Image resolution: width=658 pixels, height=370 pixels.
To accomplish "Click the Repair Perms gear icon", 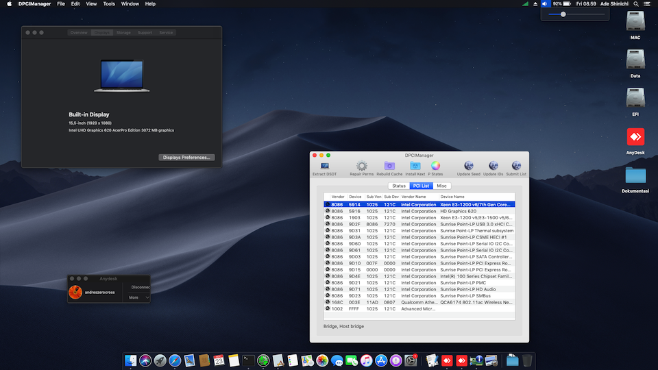I will [361, 166].
